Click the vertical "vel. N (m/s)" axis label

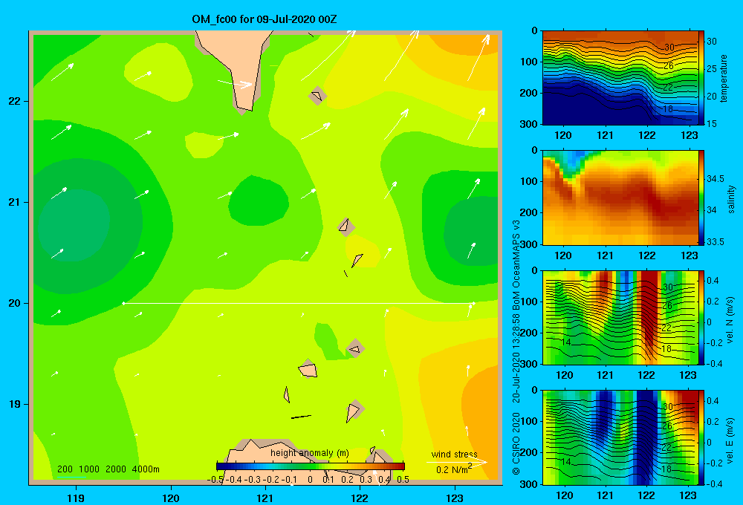click(730, 320)
